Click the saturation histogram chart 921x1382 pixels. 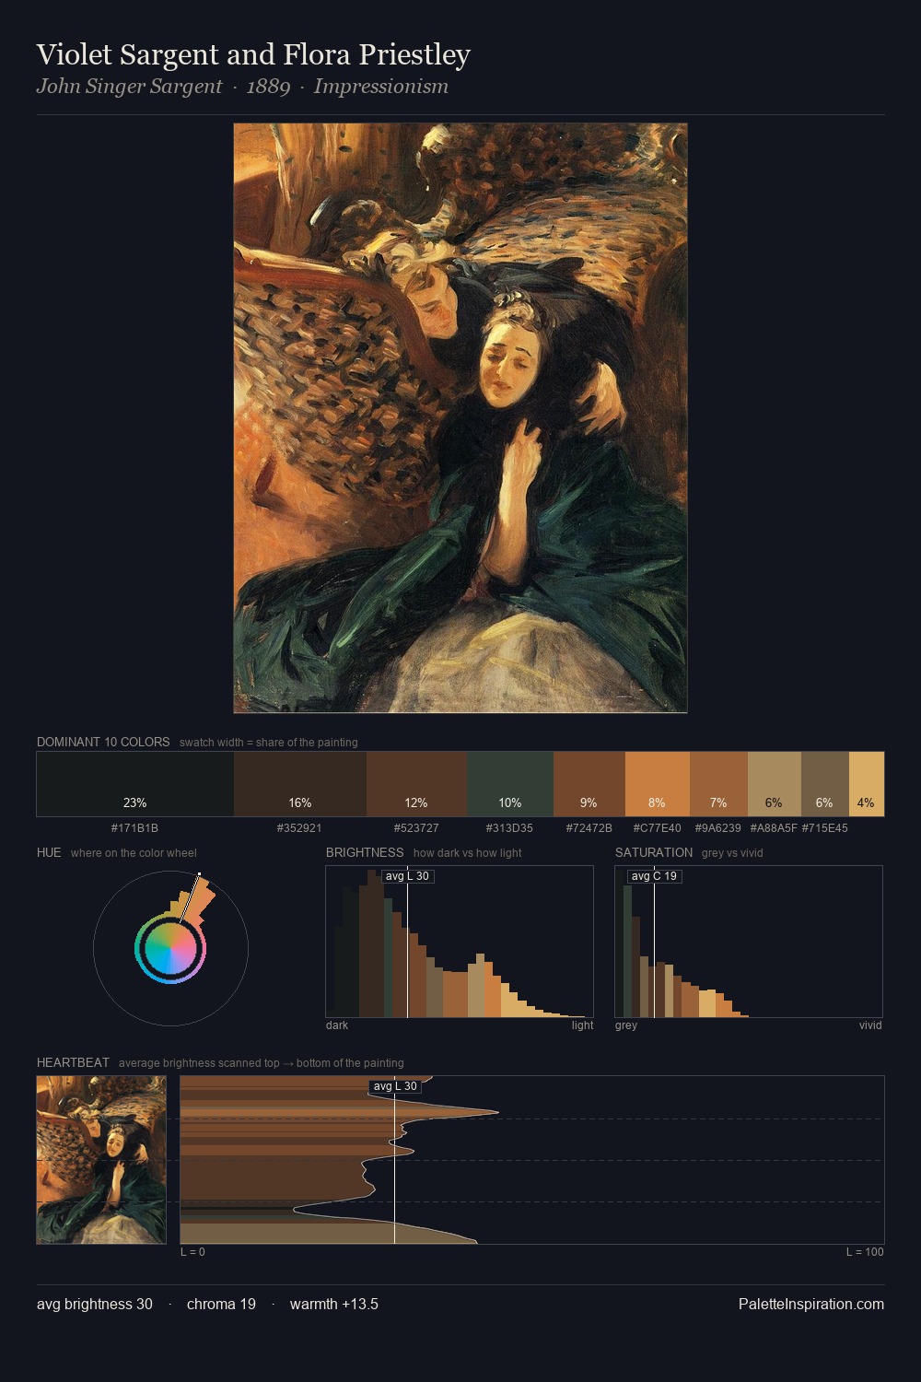point(749,942)
